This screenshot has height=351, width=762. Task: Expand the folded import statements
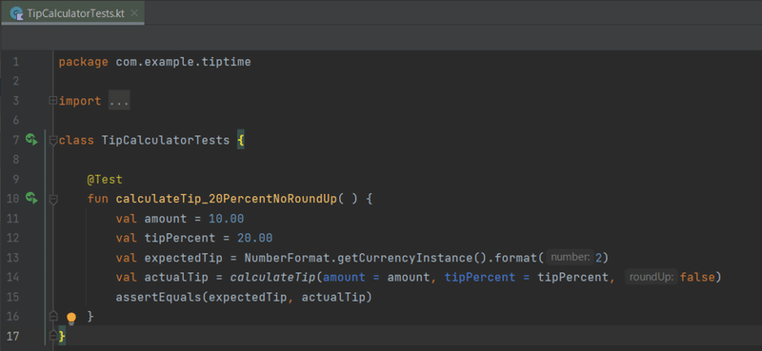(x=53, y=101)
